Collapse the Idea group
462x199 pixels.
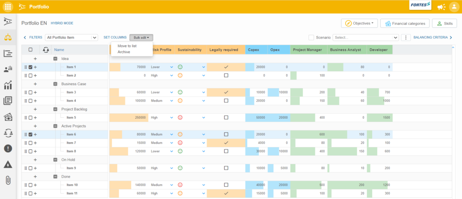tap(55, 59)
